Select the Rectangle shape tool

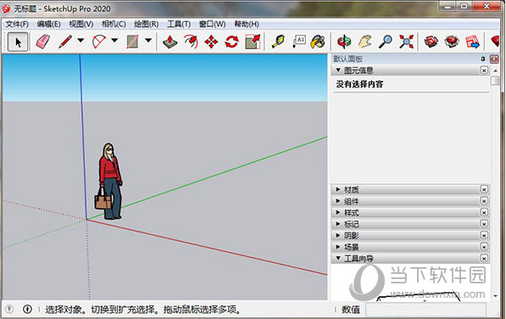coord(132,42)
